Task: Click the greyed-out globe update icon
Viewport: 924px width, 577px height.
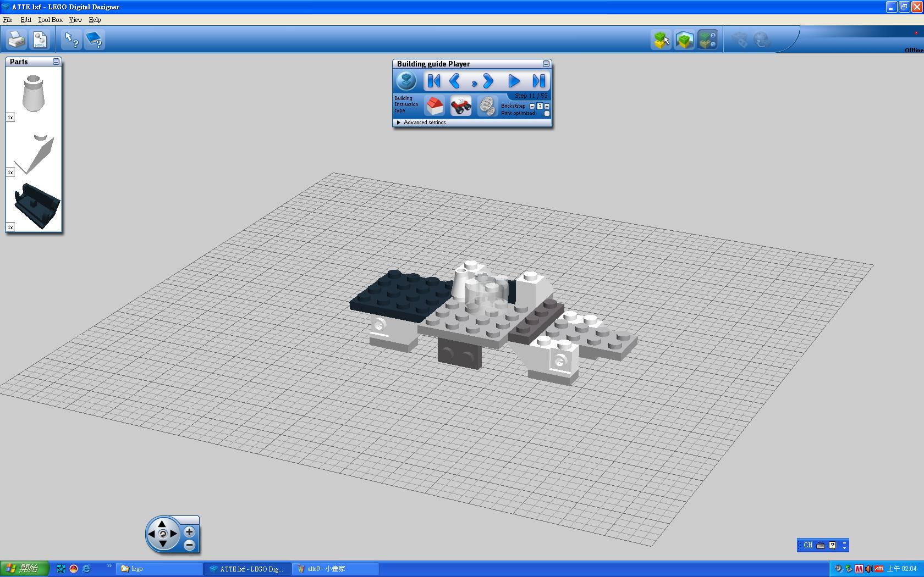Action: pyautogui.click(x=762, y=40)
